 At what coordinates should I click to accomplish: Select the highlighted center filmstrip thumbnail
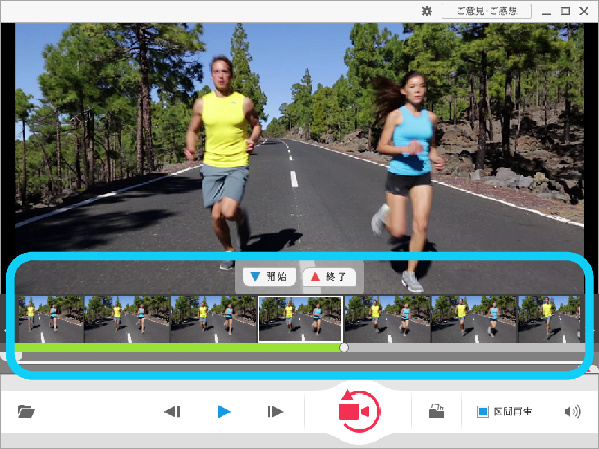(300, 319)
